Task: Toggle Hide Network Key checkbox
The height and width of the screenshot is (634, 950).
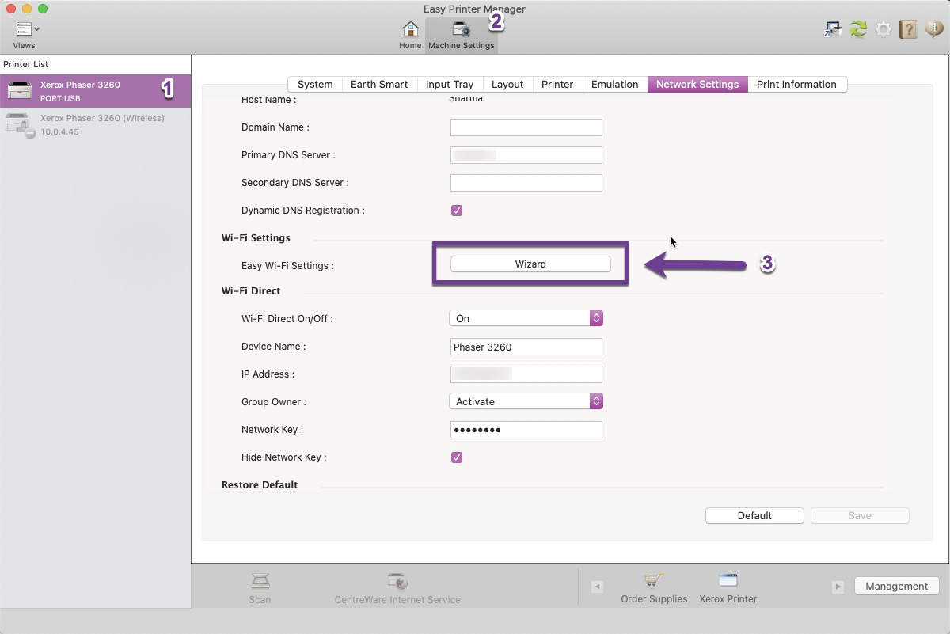Action: tap(457, 457)
